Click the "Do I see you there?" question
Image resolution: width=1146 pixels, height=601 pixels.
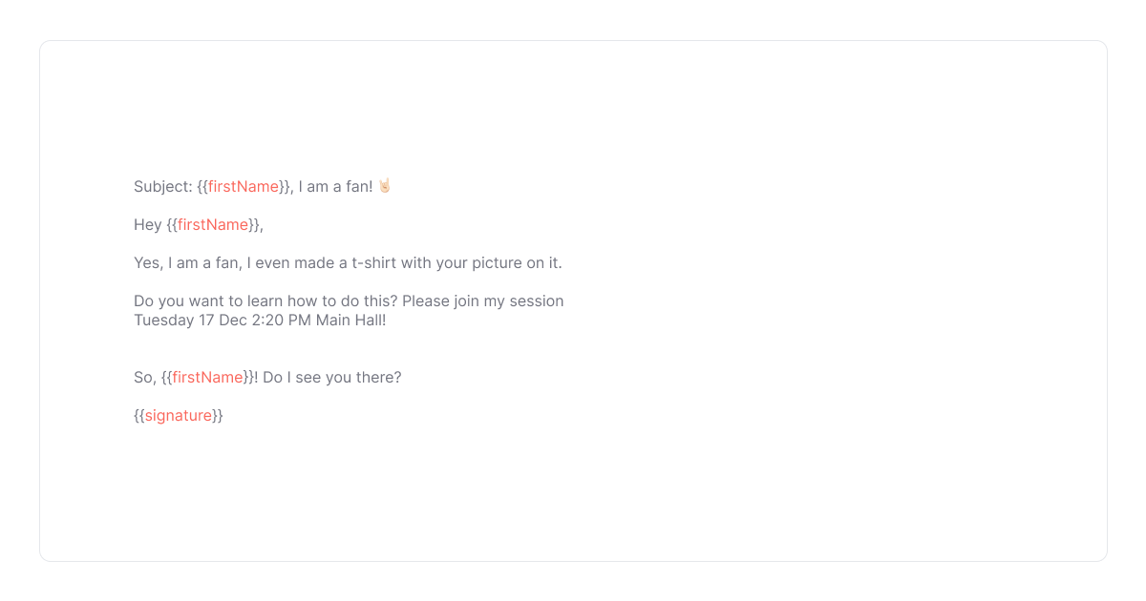tap(331, 377)
